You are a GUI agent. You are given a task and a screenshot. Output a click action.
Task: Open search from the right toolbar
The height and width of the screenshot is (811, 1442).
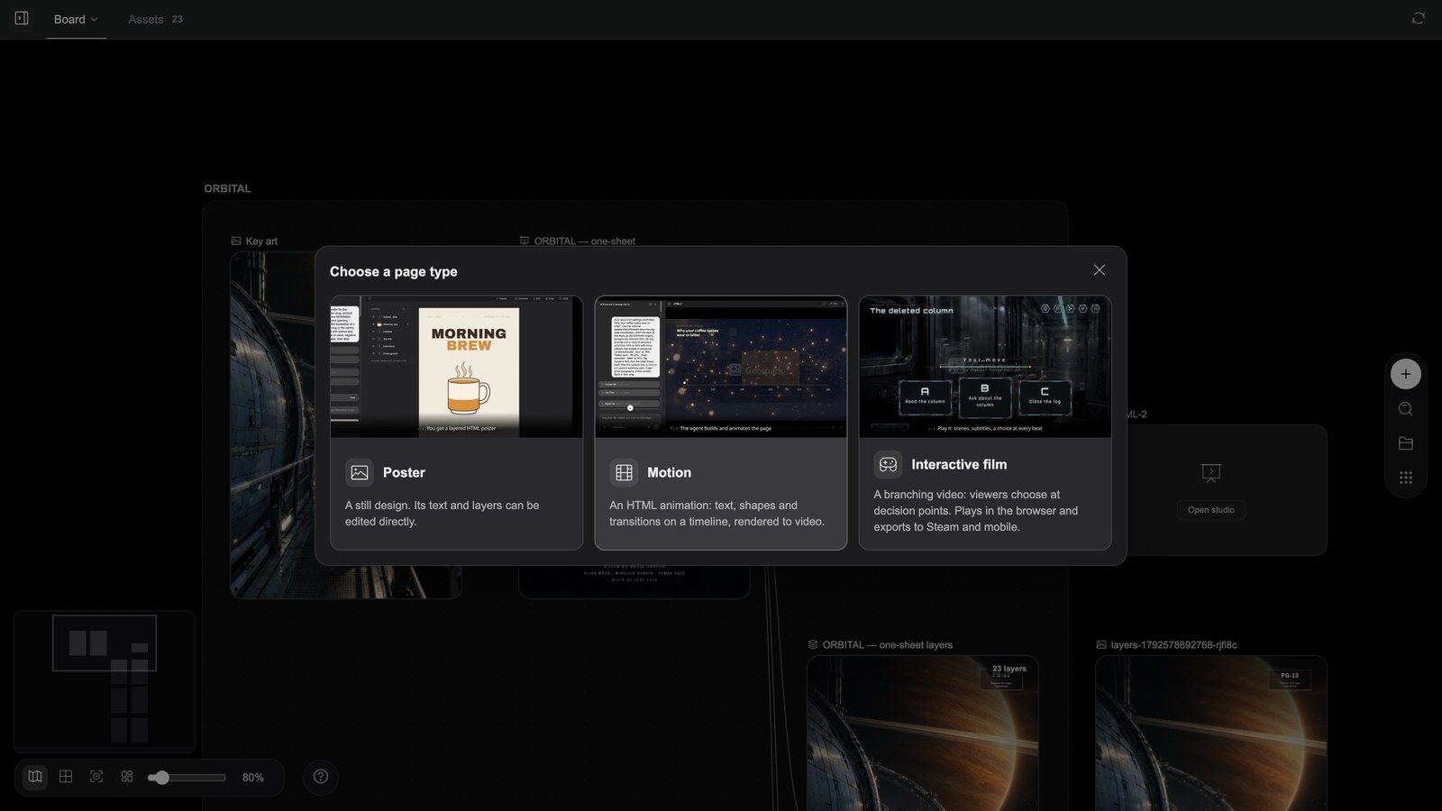(x=1405, y=409)
